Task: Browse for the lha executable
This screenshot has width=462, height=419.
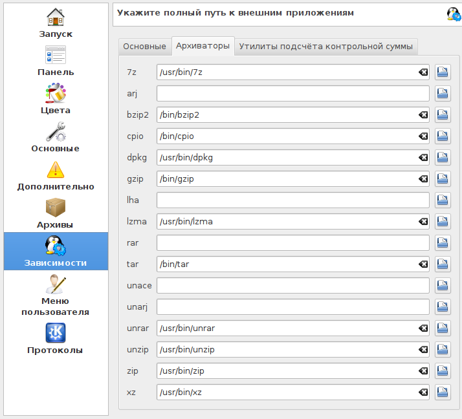Action: pos(443,200)
